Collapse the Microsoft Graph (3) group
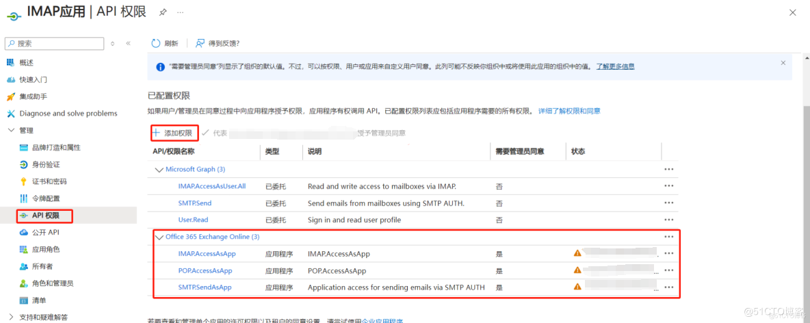The height and width of the screenshot is (323, 810). 159,169
